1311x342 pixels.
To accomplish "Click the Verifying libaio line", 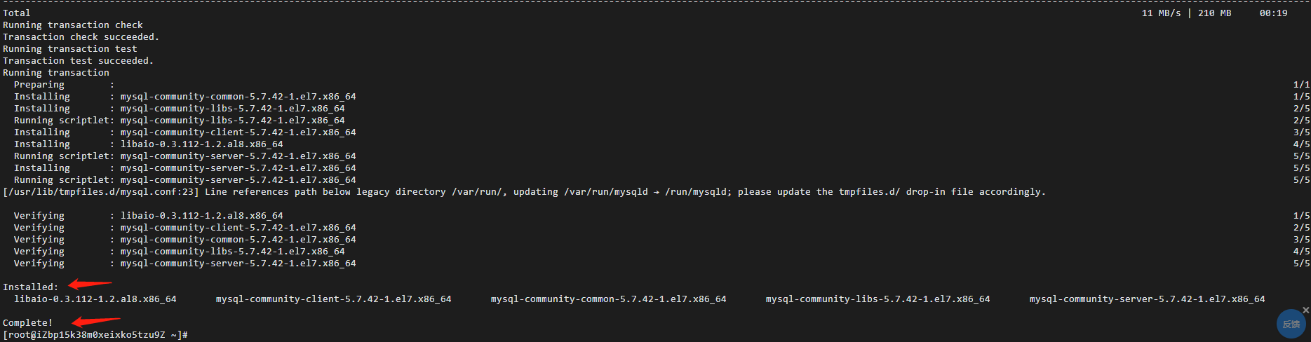I will pos(655,216).
